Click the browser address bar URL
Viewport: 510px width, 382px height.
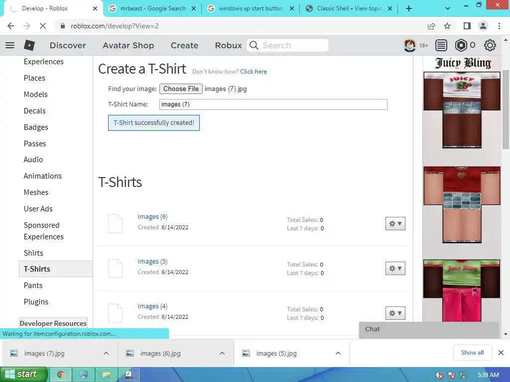115,26
